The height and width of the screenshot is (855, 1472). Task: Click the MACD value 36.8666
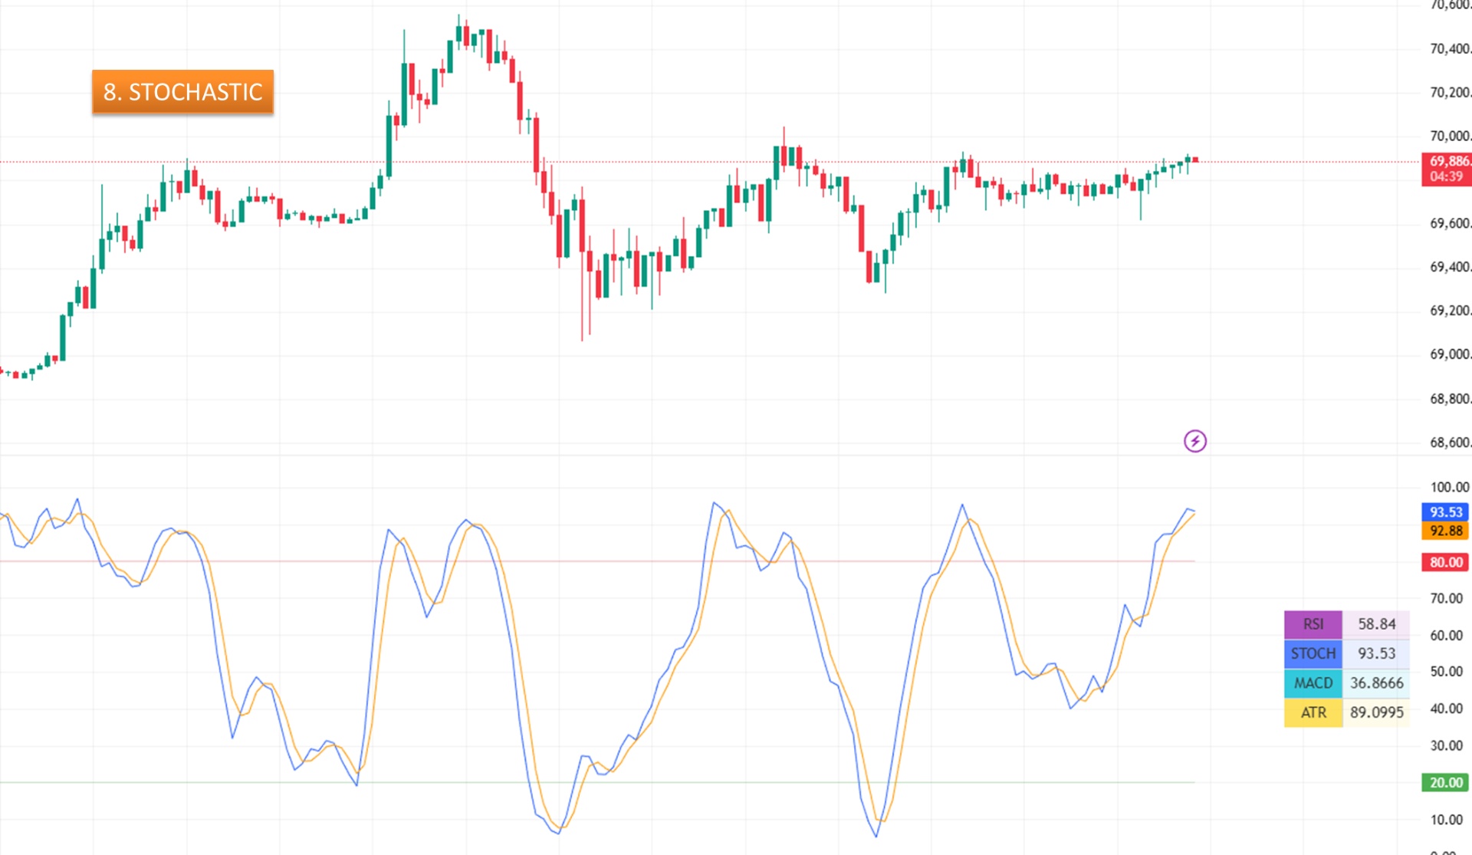[1376, 682]
